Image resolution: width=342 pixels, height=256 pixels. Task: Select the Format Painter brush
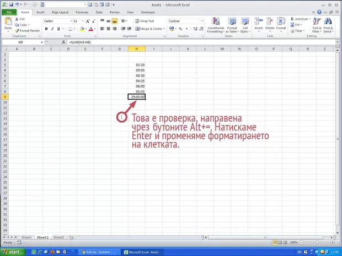pyautogui.click(x=17, y=31)
